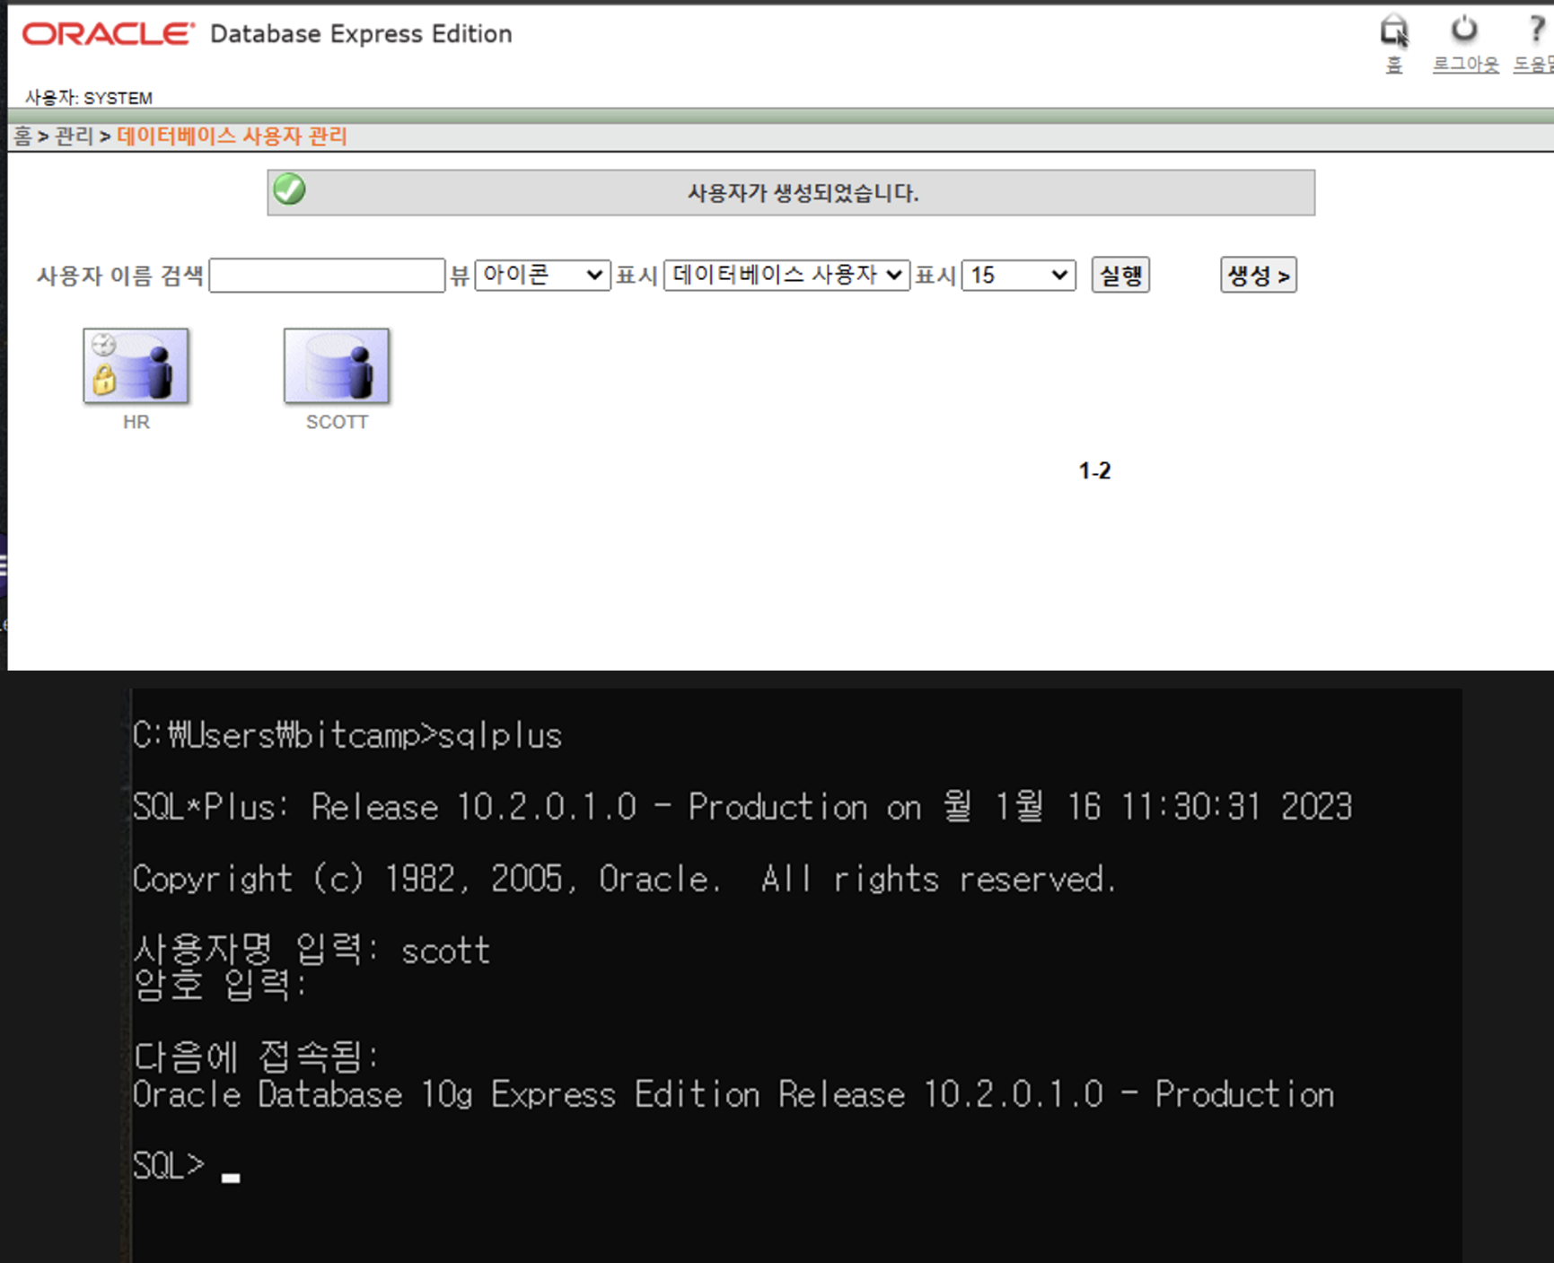Click the HR user name label
This screenshot has width=1554, height=1263.
click(136, 422)
